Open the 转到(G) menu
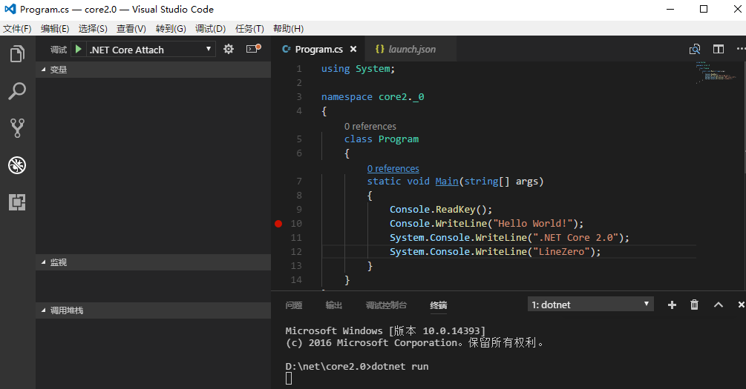The height and width of the screenshot is (389, 746). [171, 28]
